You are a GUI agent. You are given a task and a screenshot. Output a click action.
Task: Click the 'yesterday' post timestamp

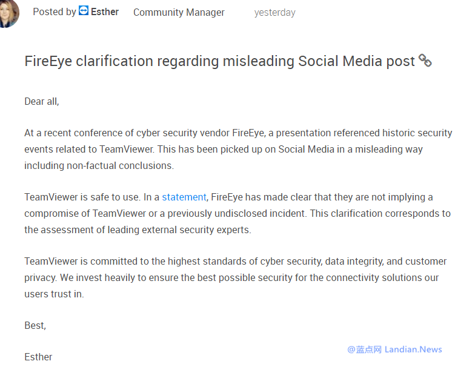pos(275,12)
